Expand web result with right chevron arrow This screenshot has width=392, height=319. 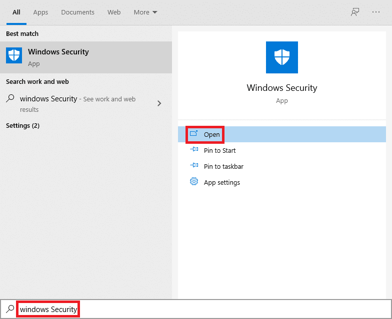(159, 103)
